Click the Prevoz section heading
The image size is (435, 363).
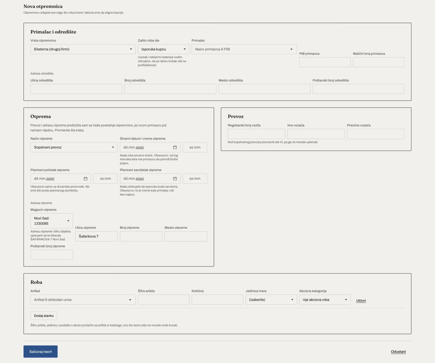click(236, 116)
